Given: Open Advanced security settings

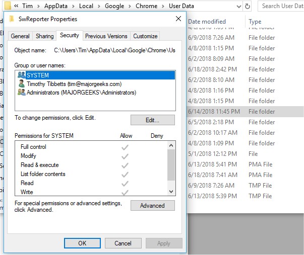Looking at the screenshot, I should click(x=153, y=206).
